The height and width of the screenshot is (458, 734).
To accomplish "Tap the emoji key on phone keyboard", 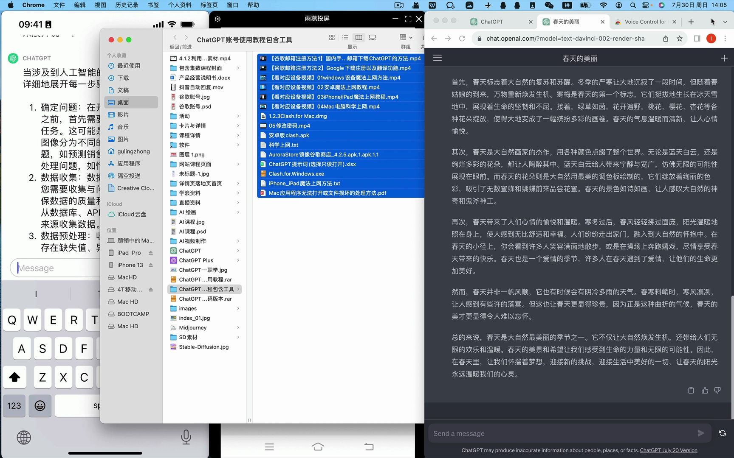I will 40,405.
